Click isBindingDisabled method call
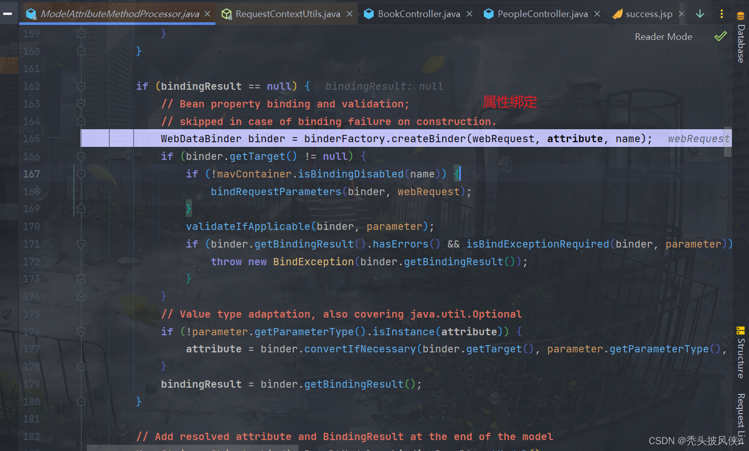749x451 pixels. [x=351, y=174]
